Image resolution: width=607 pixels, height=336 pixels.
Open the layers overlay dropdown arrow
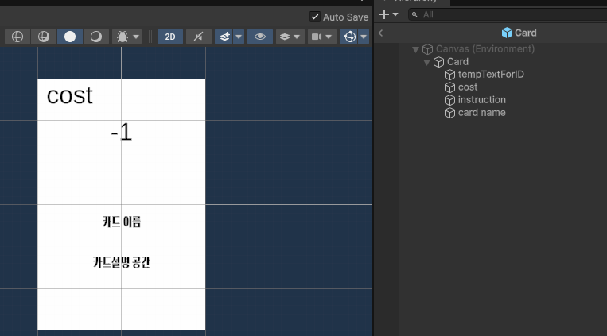tap(297, 37)
